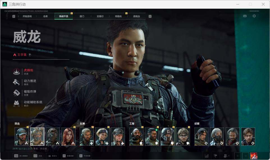Select the first 侦察 operator with ponytail
This screenshot has height=160, width=270.
(x=201, y=137)
